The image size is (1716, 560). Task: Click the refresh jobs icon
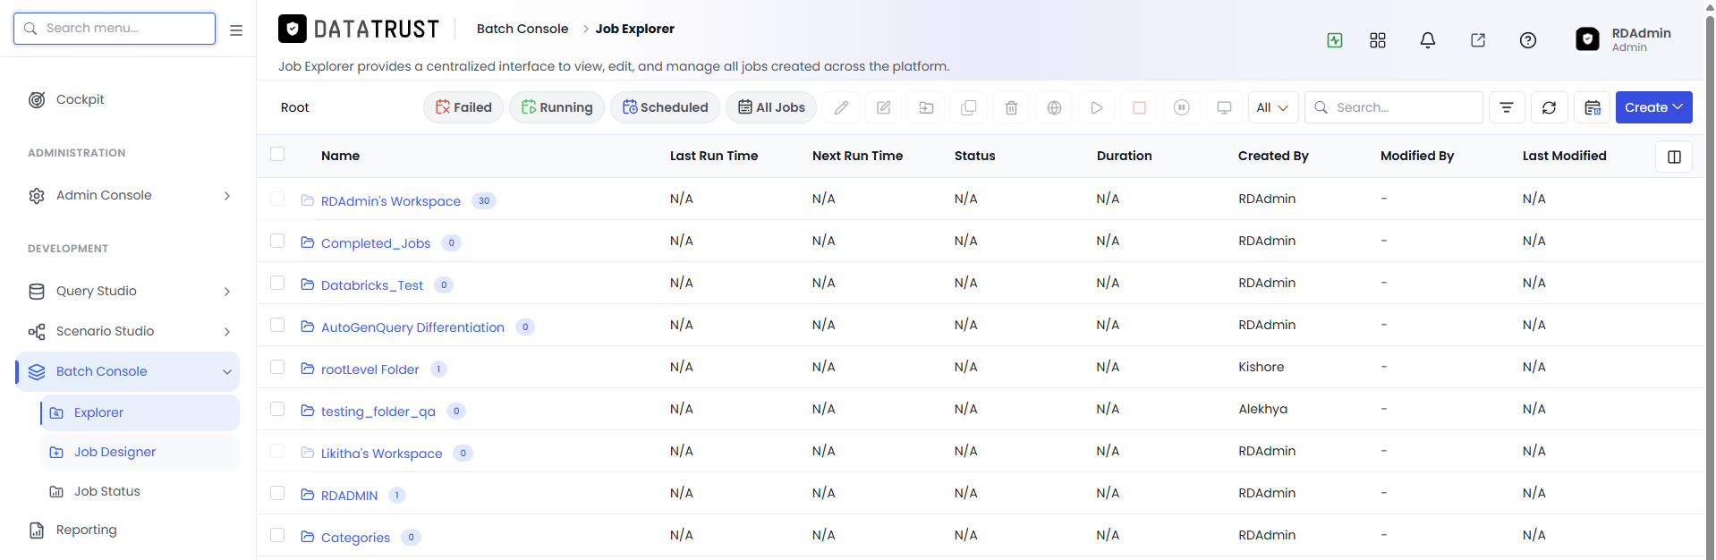click(x=1549, y=107)
